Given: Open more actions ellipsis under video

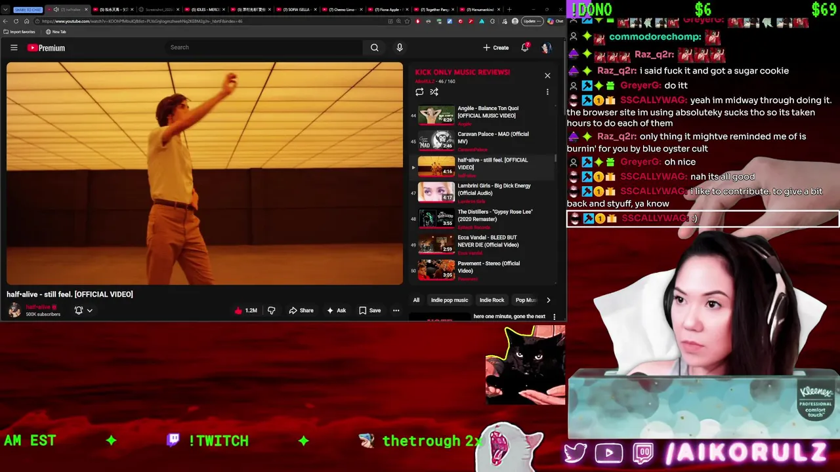Looking at the screenshot, I should pos(396,310).
